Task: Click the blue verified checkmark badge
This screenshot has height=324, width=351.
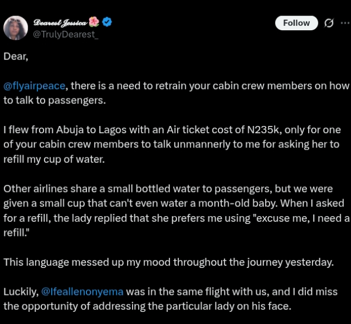Action: 107,22
